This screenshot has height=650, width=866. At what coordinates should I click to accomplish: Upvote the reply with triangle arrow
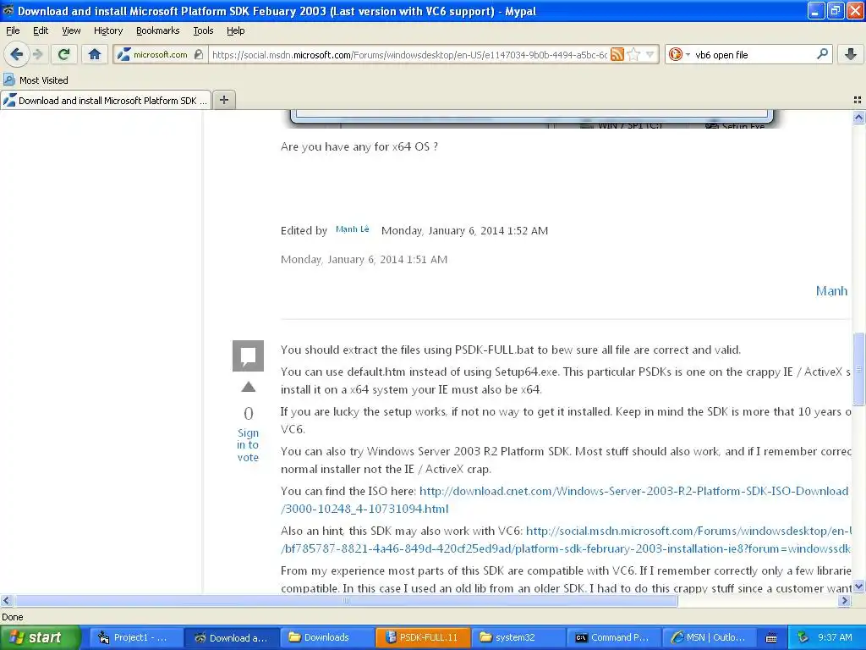point(248,387)
